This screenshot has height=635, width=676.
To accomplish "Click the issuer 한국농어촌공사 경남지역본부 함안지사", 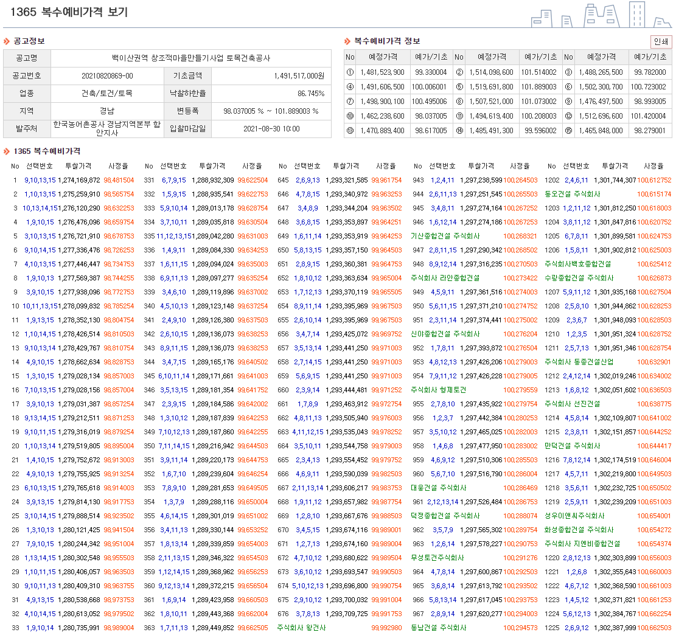I will point(107,128).
